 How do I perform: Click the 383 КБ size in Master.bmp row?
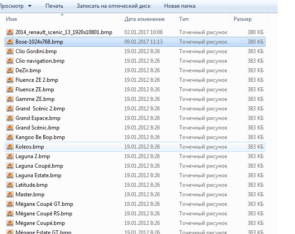(255, 194)
